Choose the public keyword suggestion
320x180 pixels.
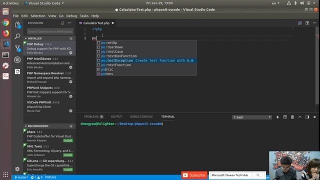point(146,69)
